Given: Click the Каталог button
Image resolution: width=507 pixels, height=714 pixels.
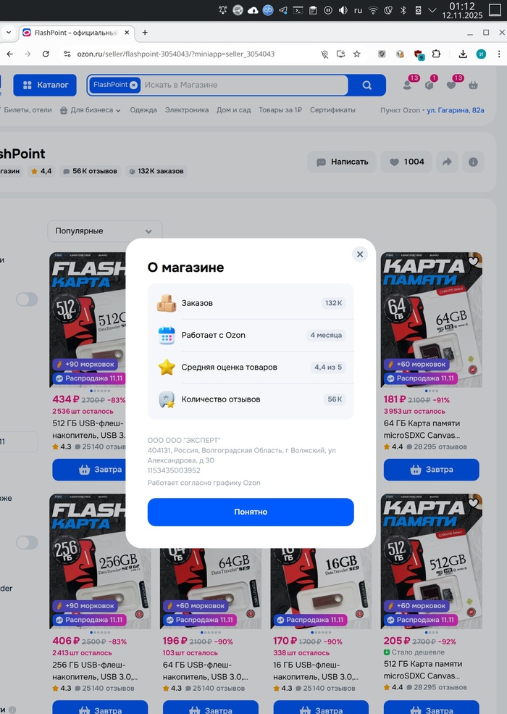Looking at the screenshot, I should [45, 85].
